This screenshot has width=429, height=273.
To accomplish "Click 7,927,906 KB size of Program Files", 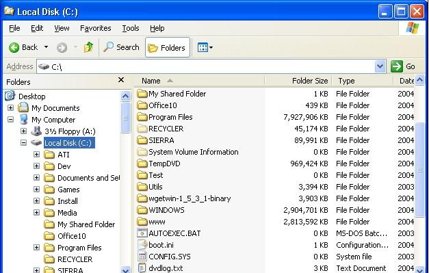I will (x=306, y=117).
